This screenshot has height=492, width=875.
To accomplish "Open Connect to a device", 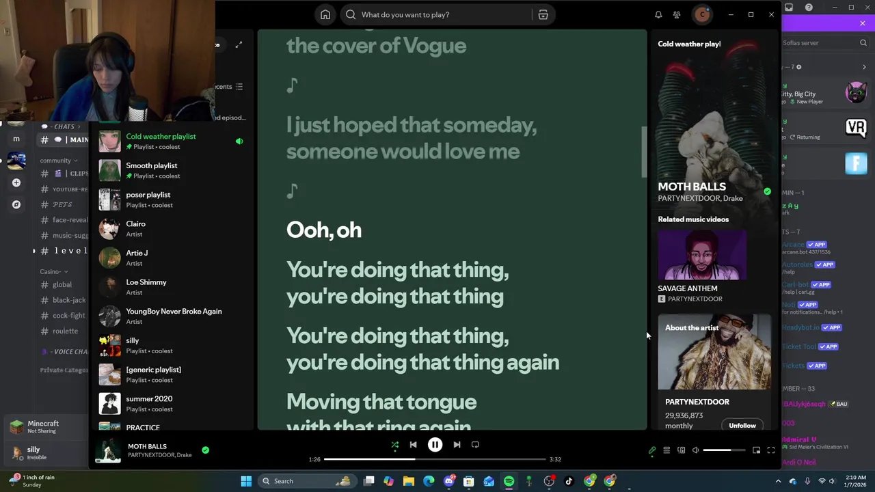I will point(681,450).
